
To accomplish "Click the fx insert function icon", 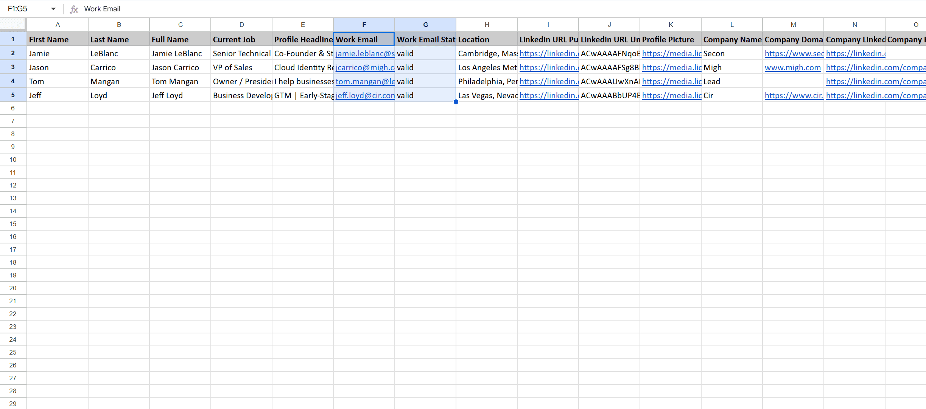I will pyautogui.click(x=74, y=9).
